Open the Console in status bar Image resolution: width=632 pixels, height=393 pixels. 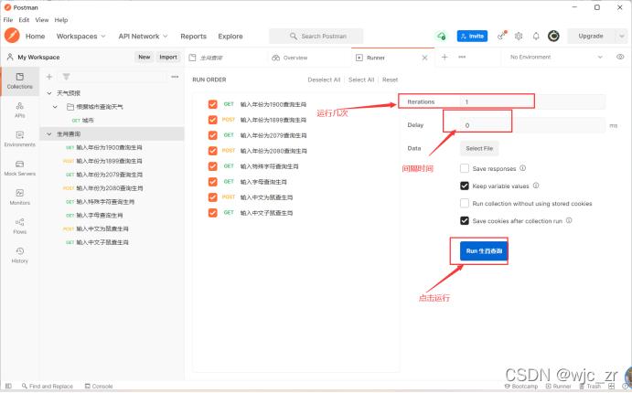click(99, 386)
